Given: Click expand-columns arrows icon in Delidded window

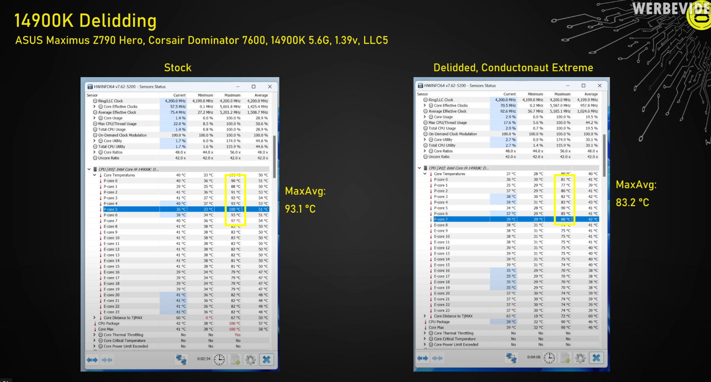Looking at the screenshot, I should click(423, 358).
